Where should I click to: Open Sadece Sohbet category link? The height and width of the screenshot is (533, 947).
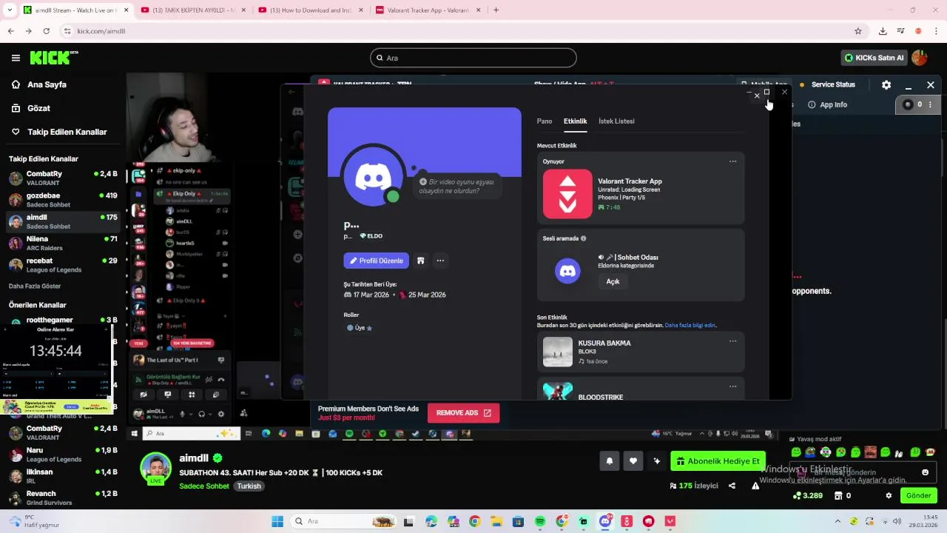pyautogui.click(x=204, y=486)
